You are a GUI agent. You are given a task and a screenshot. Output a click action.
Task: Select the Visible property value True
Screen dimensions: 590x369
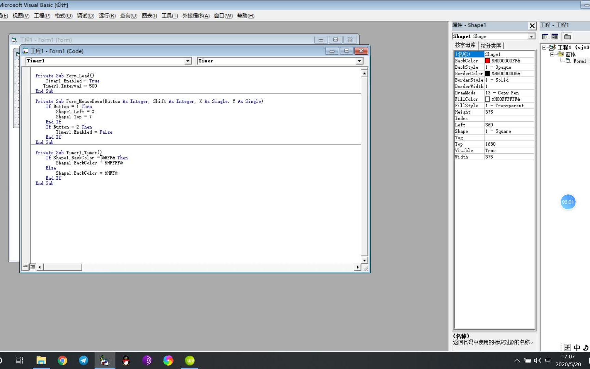click(509, 150)
